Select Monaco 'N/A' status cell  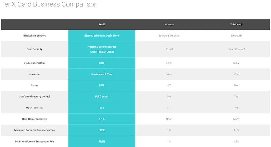pyautogui.click(x=169, y=85)
